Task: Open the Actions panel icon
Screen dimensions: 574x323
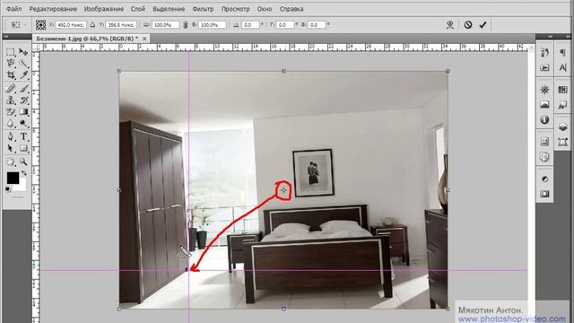Action: pyautogui.click(x=544, y=68)
